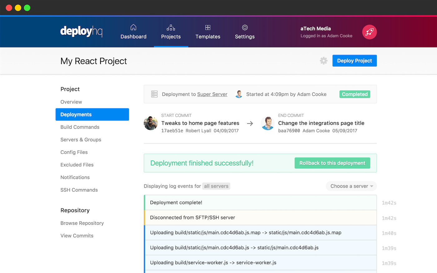Screen dimensions: 437x273
Task: Click the server stack icon in deployment header
Action: [x=154, y=94]
